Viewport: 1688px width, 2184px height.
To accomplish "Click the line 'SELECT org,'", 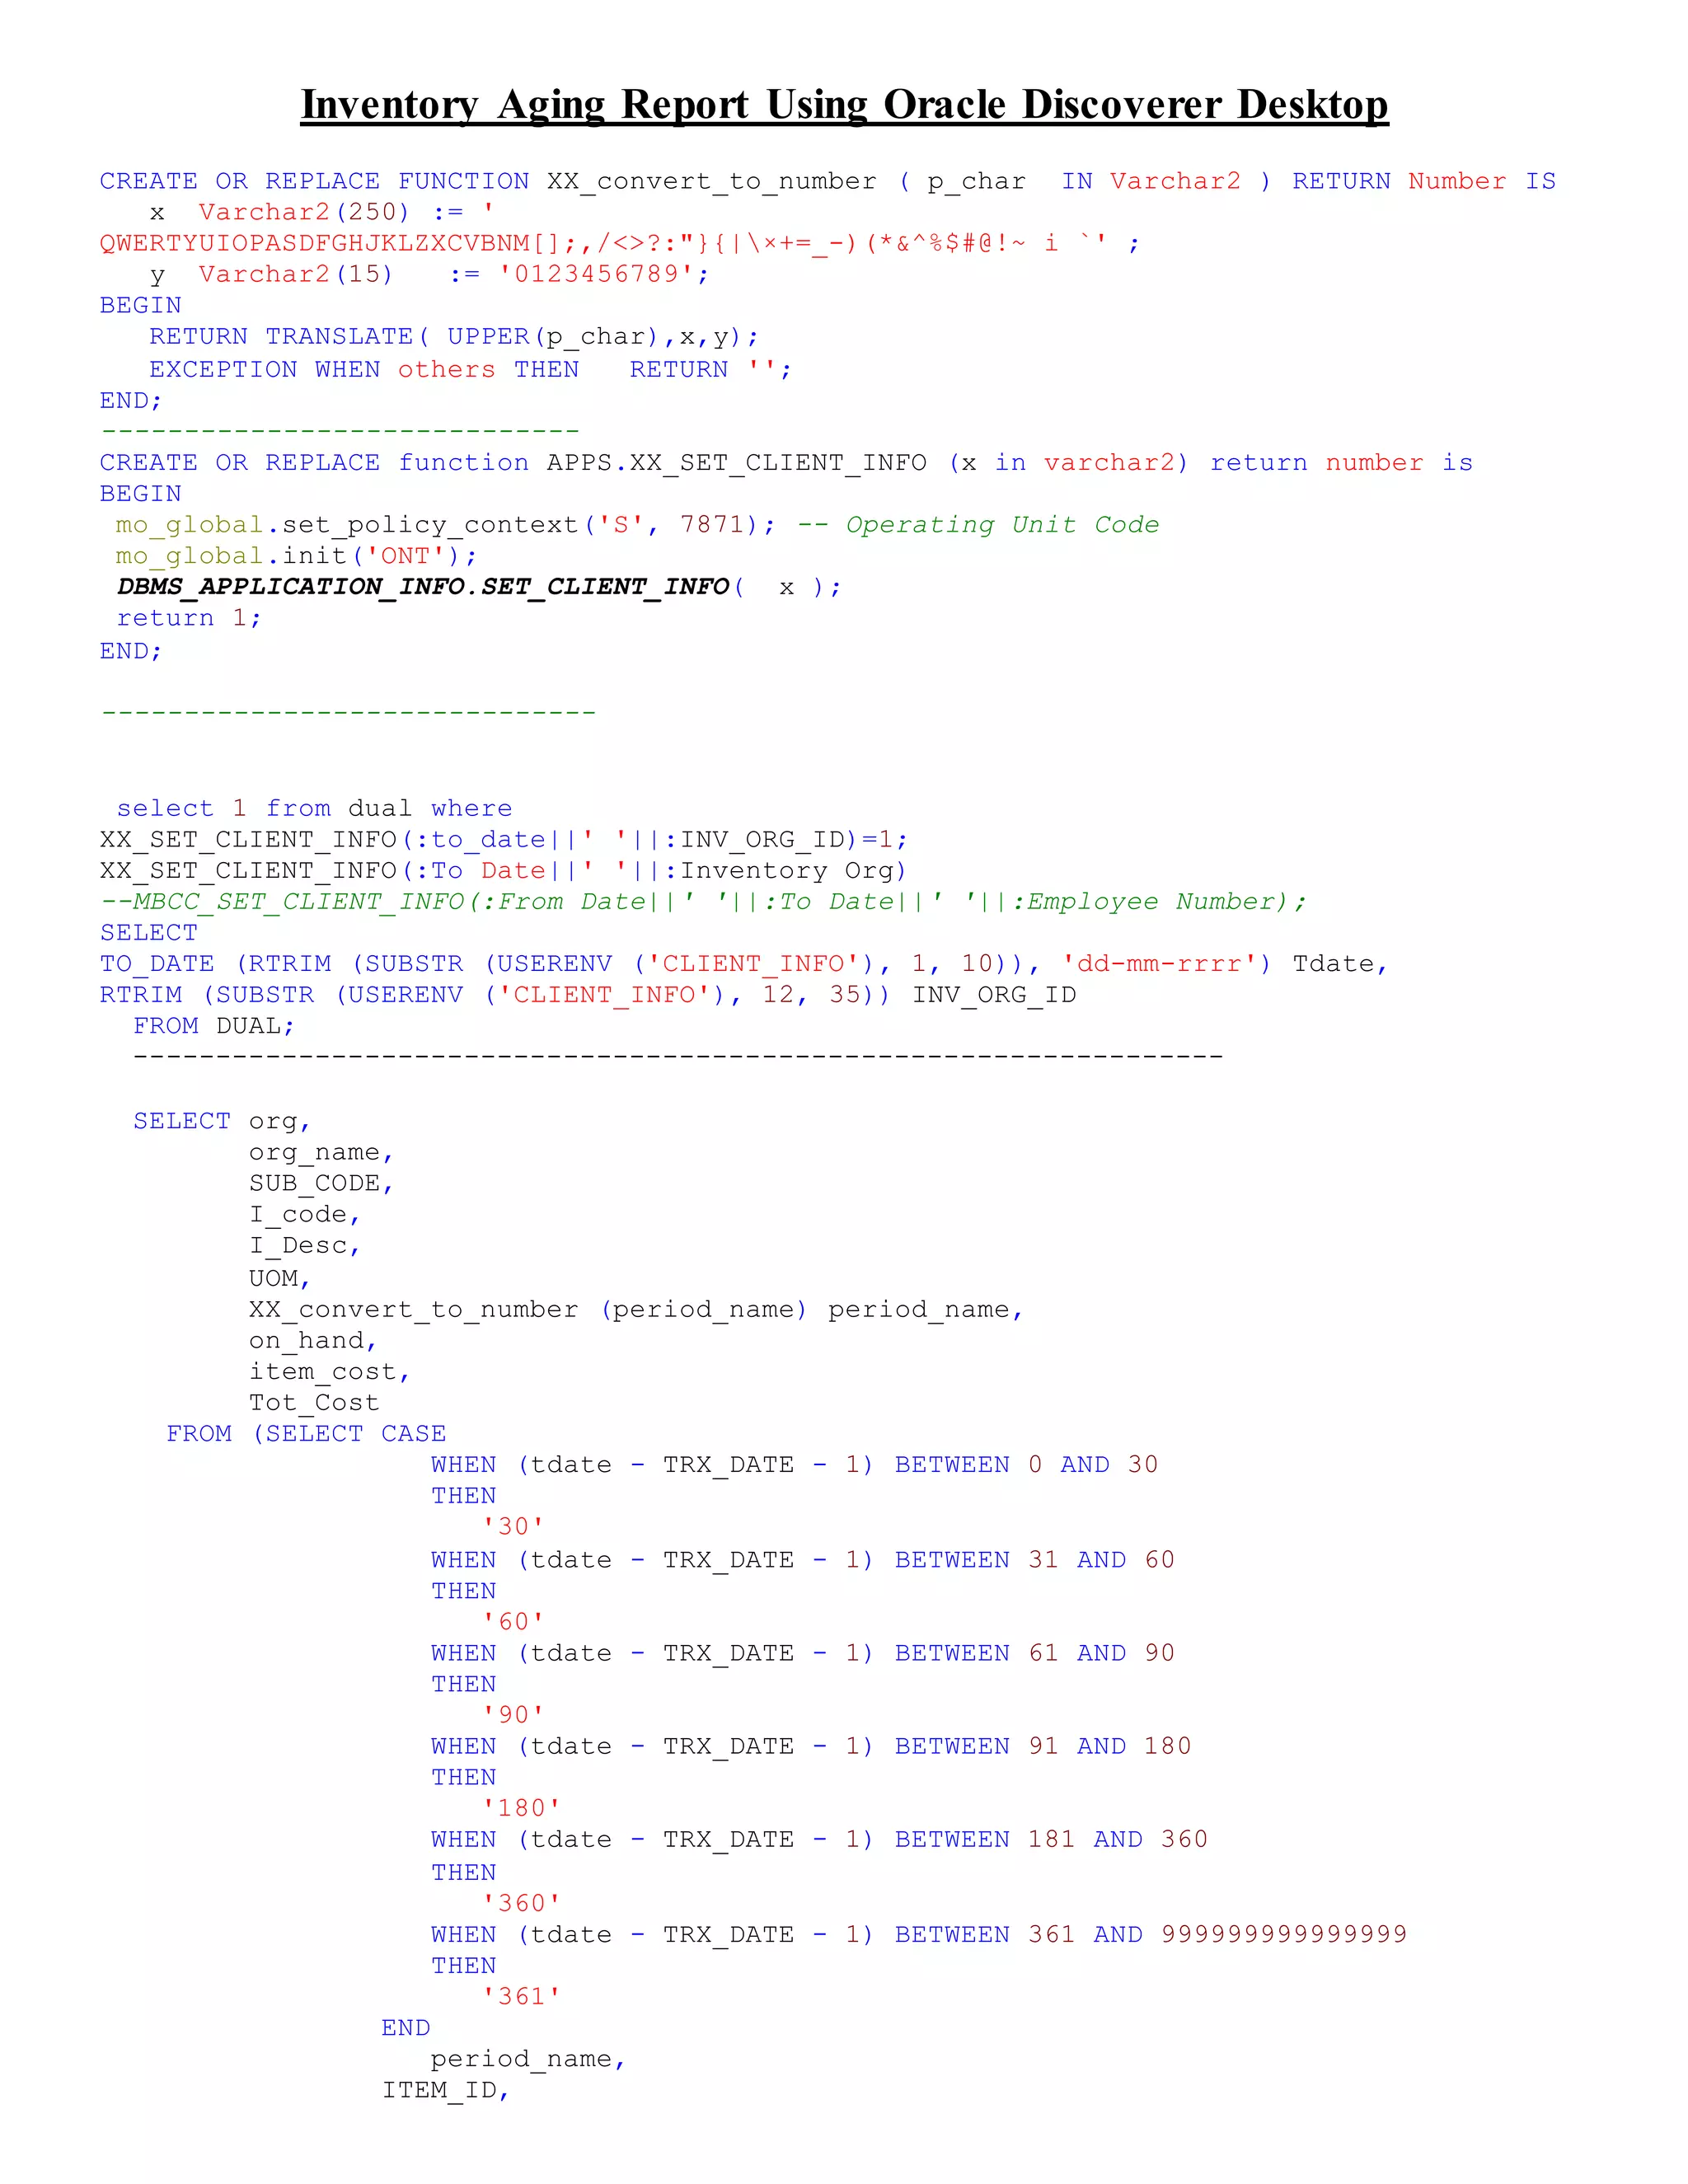I will tap(222, 1121).
